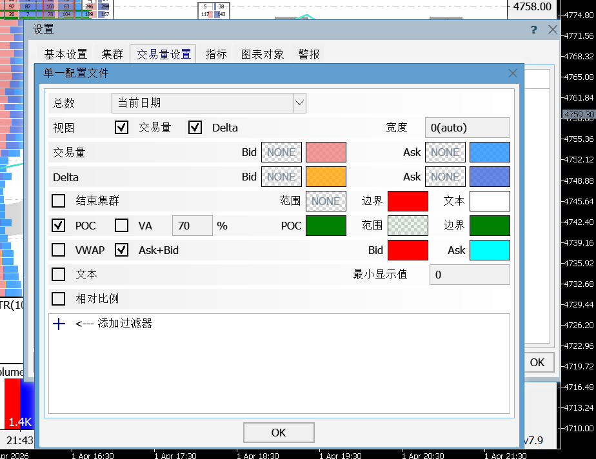Click the Bid NONE button in Delta row

[x=281, y=177]
